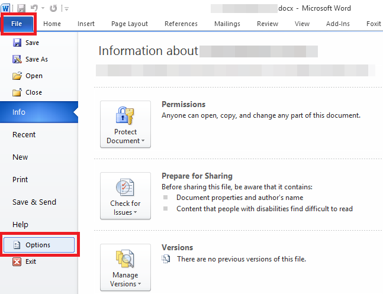Switch to the Page Layout ribbon tab
This screenshot has width=383, height=294.
pyautogui.click(x=130, y=24)
